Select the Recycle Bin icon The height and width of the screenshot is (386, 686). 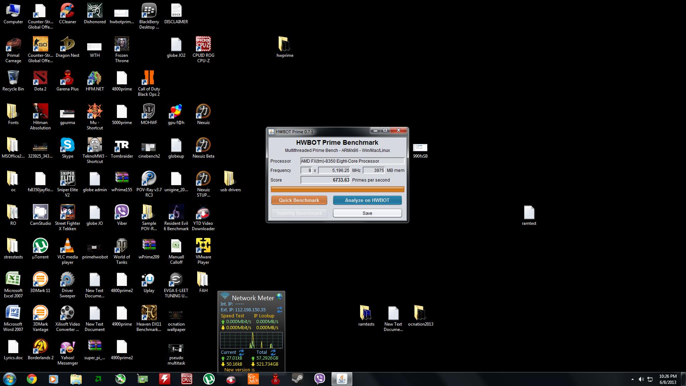13,81
